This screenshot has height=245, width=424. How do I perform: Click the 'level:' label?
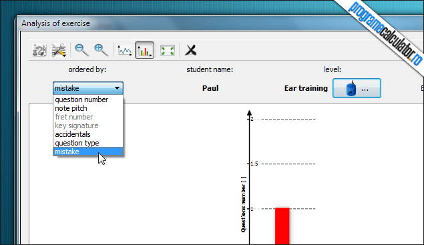(333, 70)
